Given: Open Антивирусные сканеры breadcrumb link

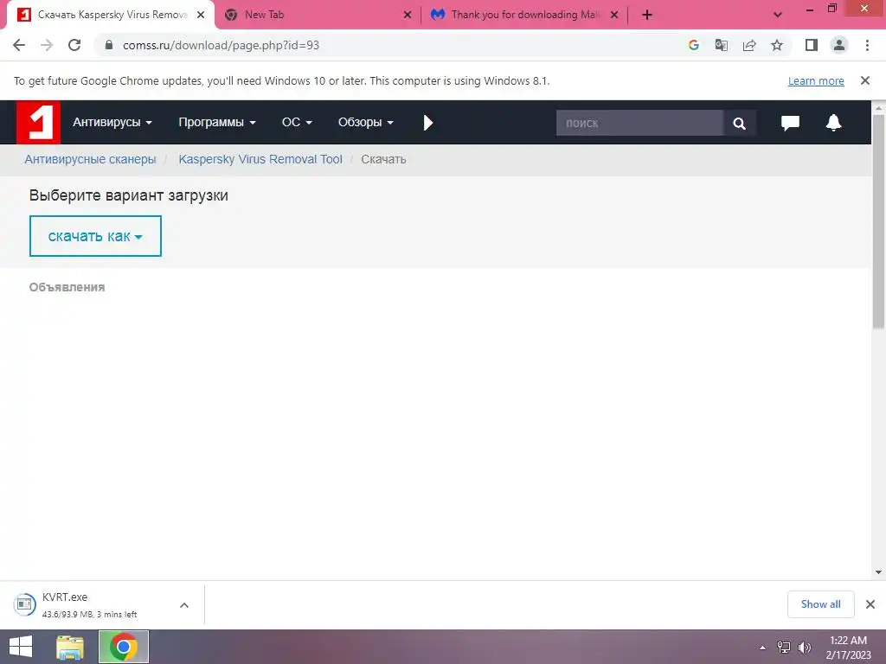Looking at the screenshot, I should point(90,159).
